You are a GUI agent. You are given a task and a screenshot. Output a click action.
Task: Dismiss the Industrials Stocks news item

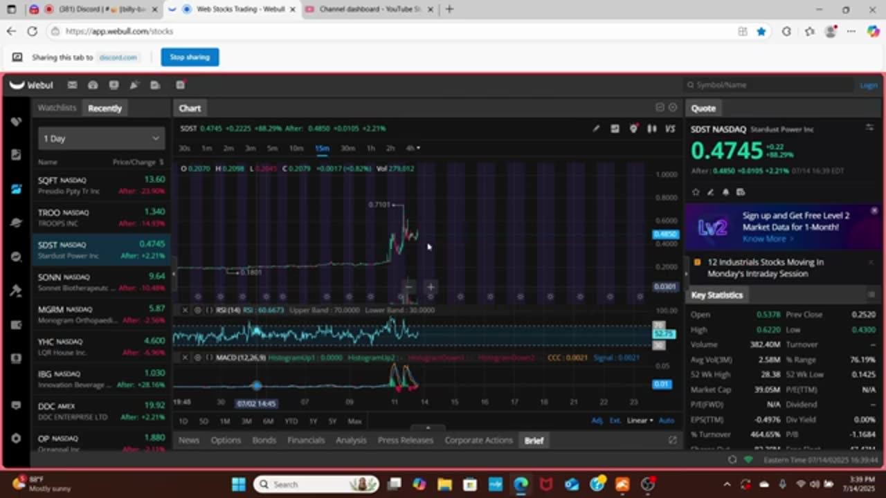tap(871, 263)
